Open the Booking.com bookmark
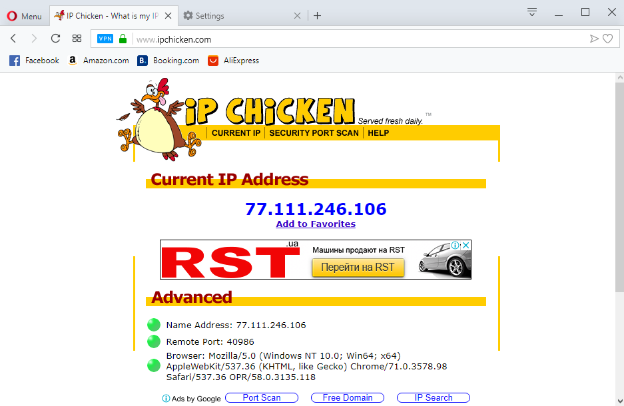This screenshot has height=406, width=624. click(168, 61)
